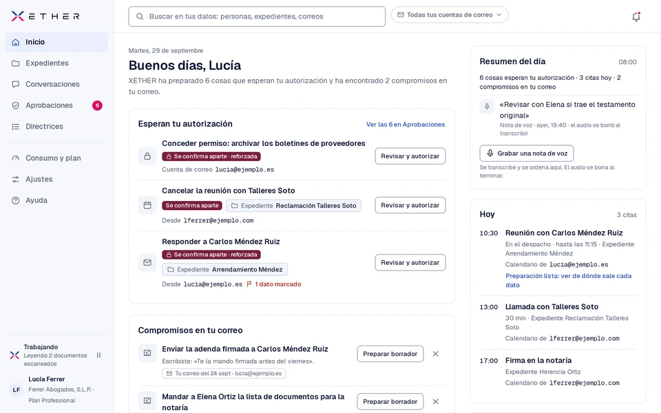Click Revisar y autorizar for Cancelar la reunión
This screenshot has width=661, height=413.
click(x=410, y=205)
